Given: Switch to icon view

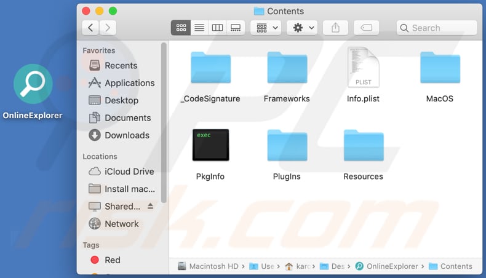Looking at the screenshot, I should [181, 28].
